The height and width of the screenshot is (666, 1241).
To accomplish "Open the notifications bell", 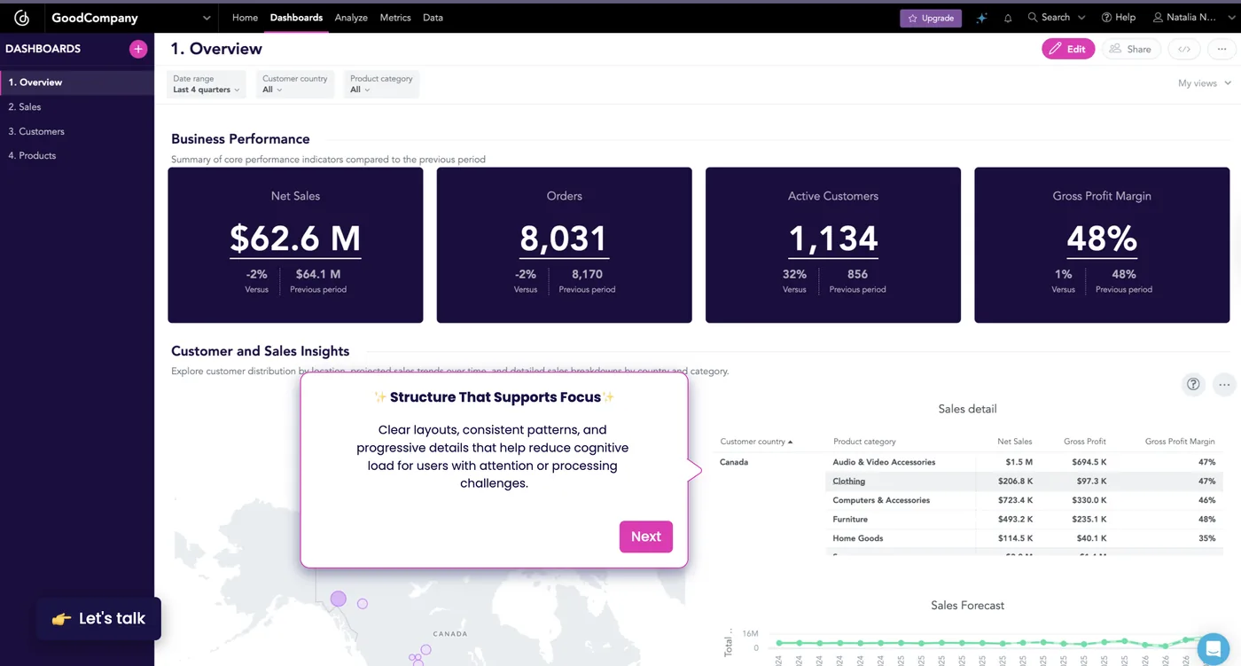I will tap(1008, 18).
